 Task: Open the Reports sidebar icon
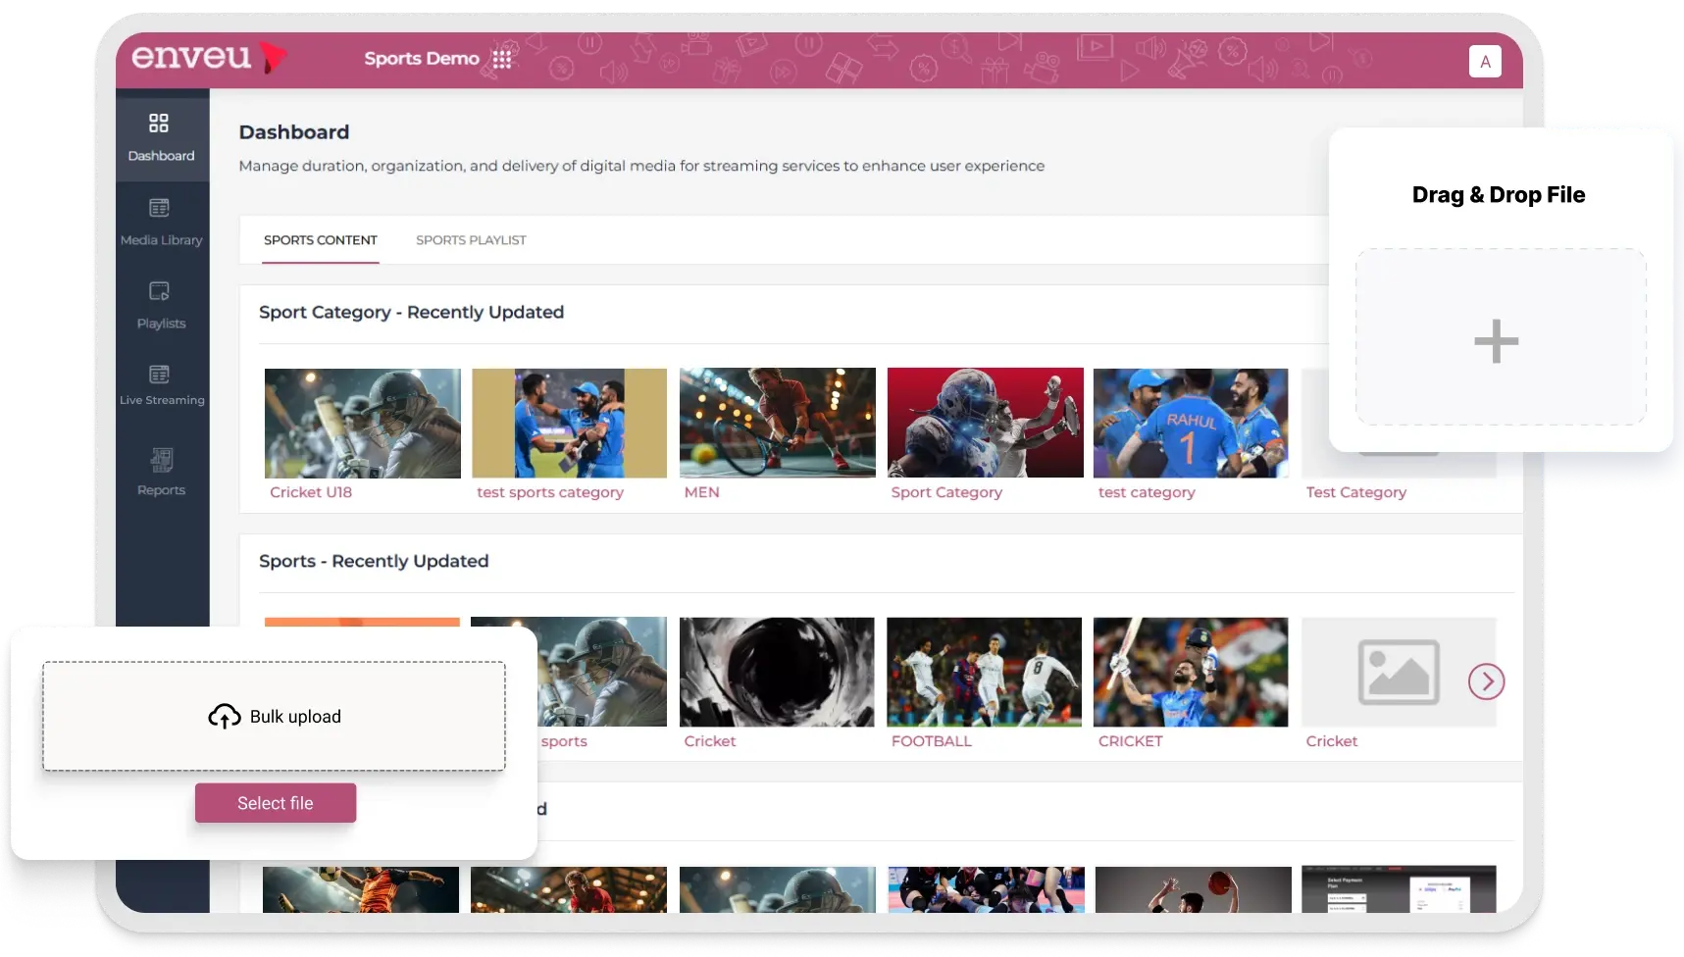161,460
